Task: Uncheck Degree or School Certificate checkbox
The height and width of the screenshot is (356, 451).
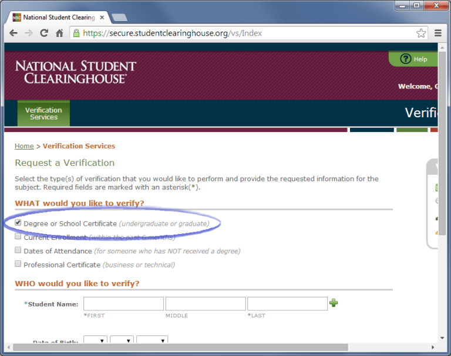Action: (x=18, y=223)
